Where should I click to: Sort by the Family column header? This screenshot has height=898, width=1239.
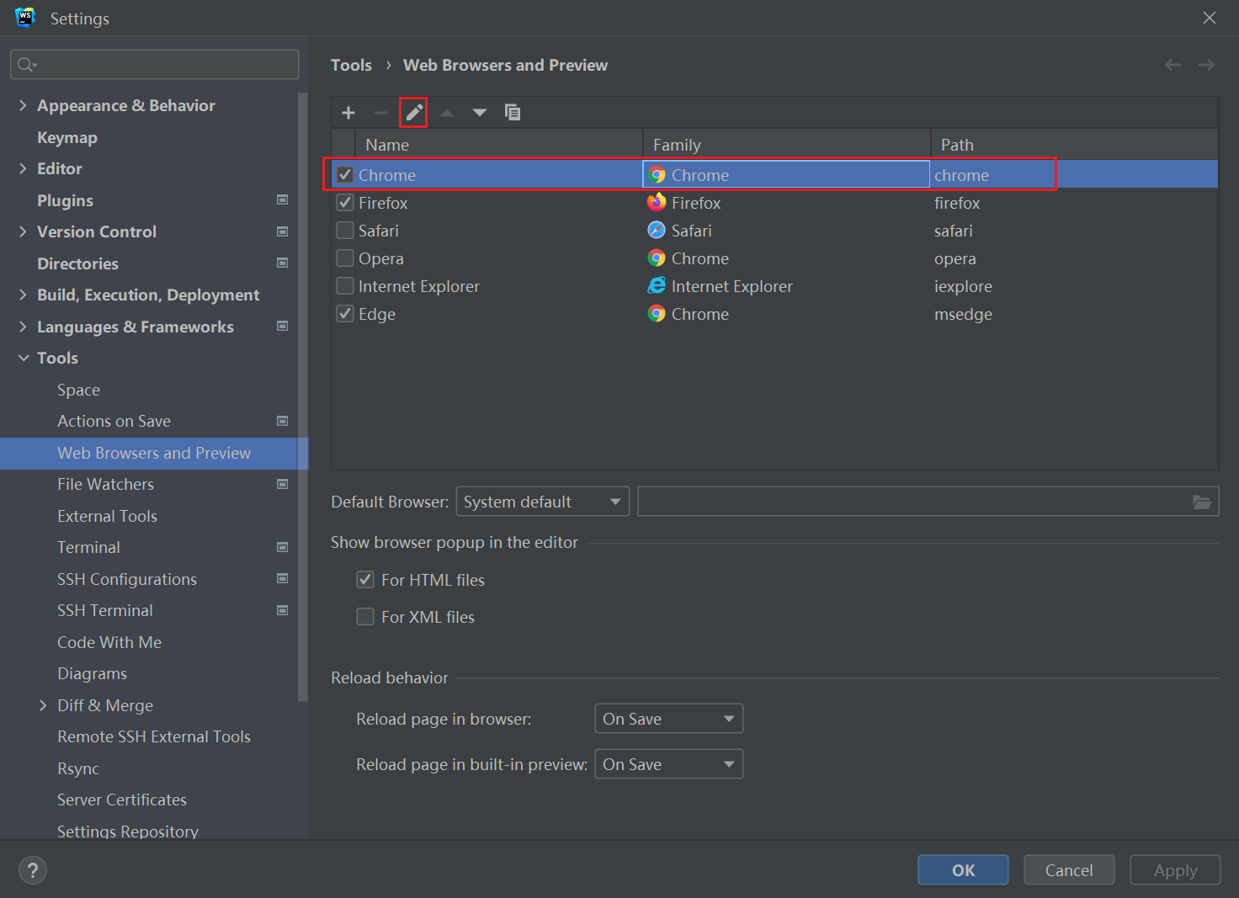787,145
